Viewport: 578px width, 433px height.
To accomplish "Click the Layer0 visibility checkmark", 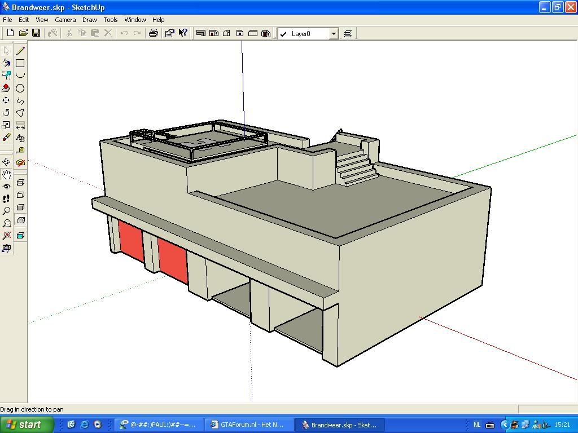I will pyautogui.click(x=283, y=34).
